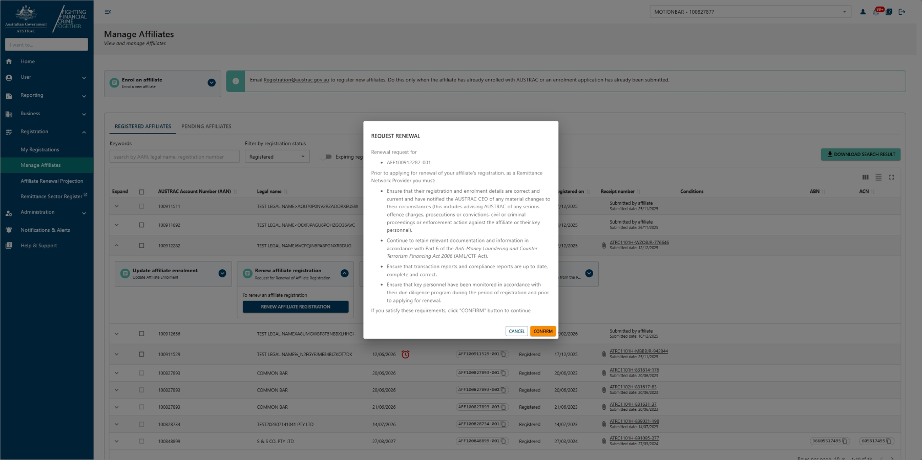Collapse expanded row for account 100912282
The image size is (922, 460).
point(116,246)
